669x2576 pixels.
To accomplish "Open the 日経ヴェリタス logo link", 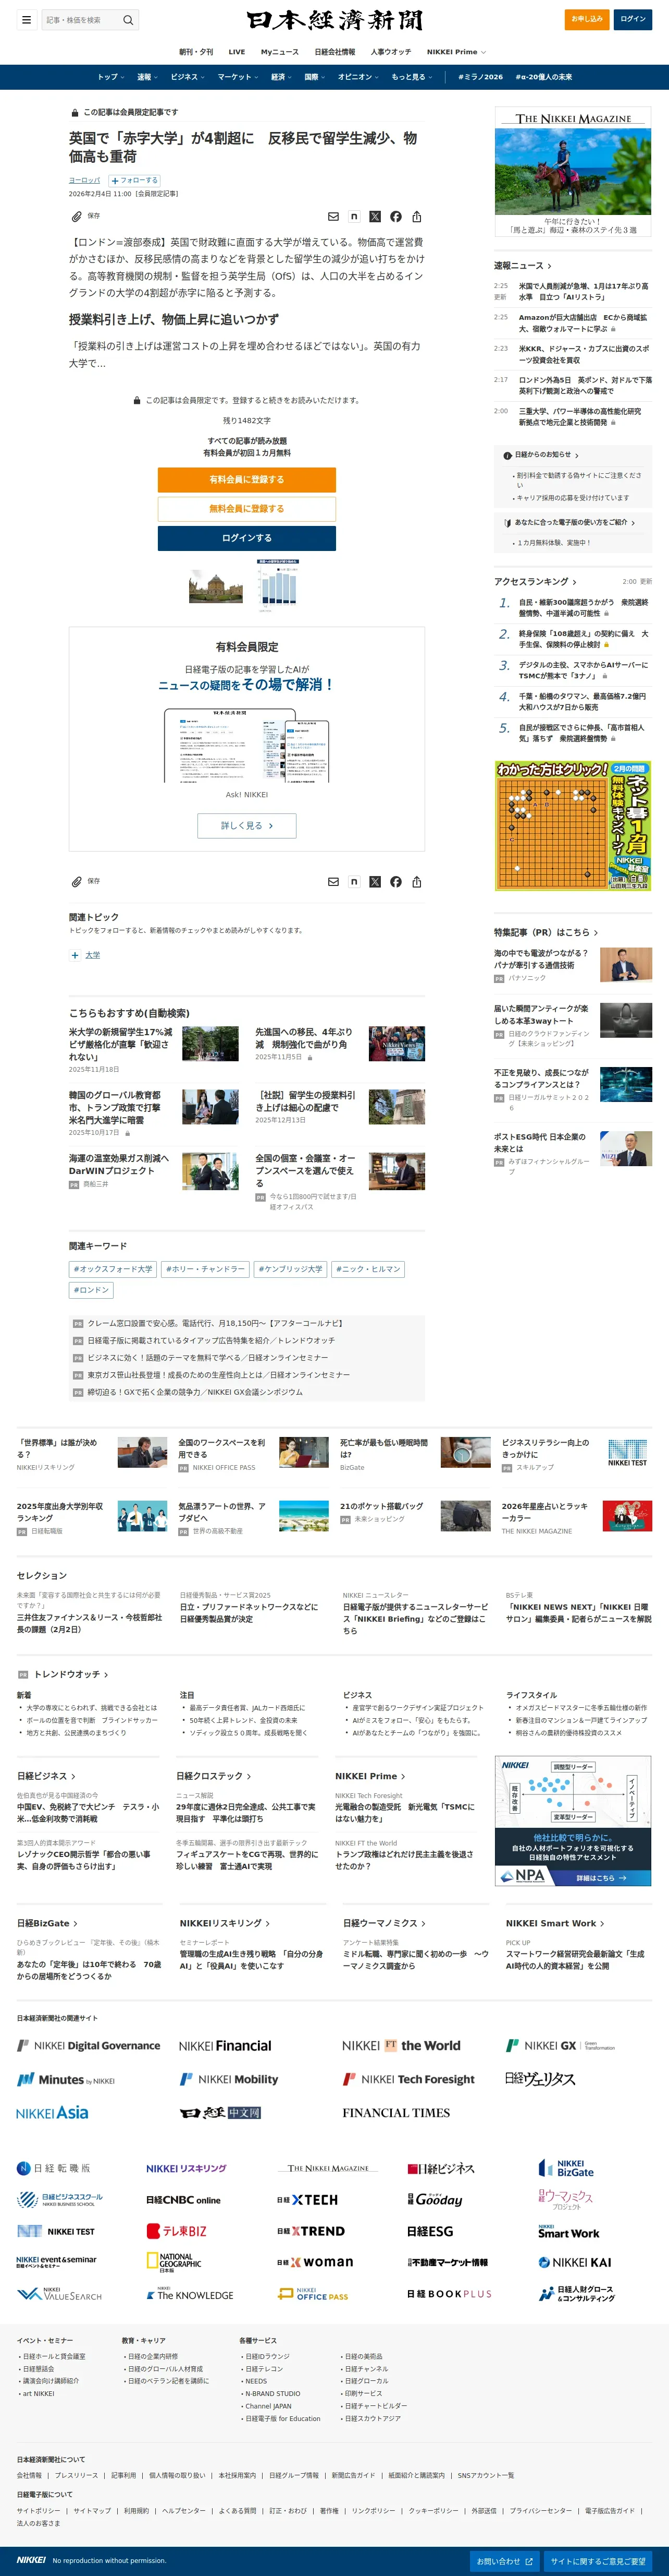I will (540, 2078).
